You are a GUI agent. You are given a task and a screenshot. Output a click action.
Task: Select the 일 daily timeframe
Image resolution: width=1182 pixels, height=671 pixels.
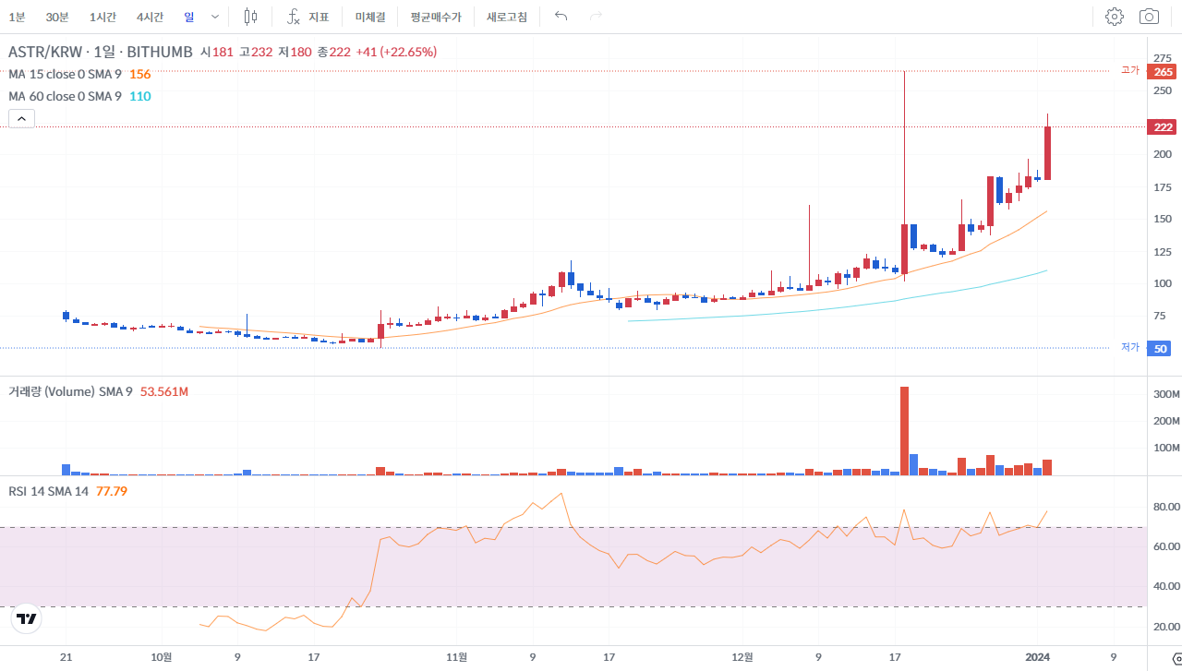tap(189, 17)
